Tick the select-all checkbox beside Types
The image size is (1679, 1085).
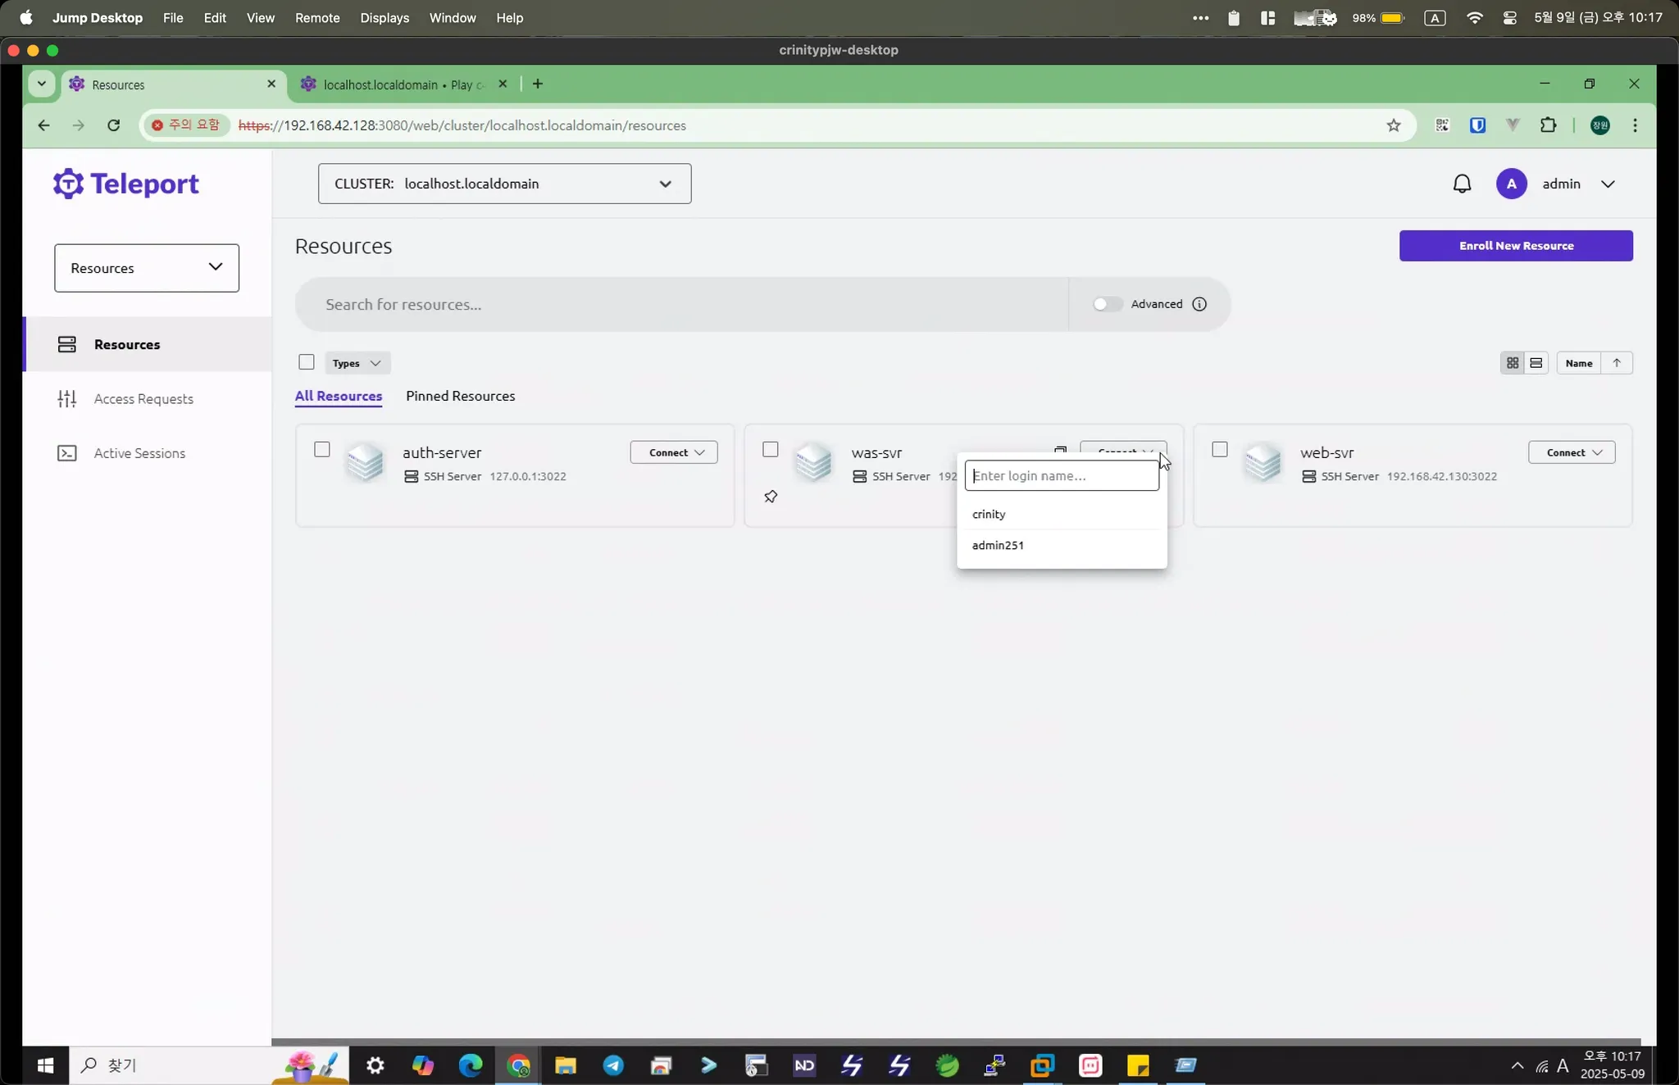tap(307, 362)
